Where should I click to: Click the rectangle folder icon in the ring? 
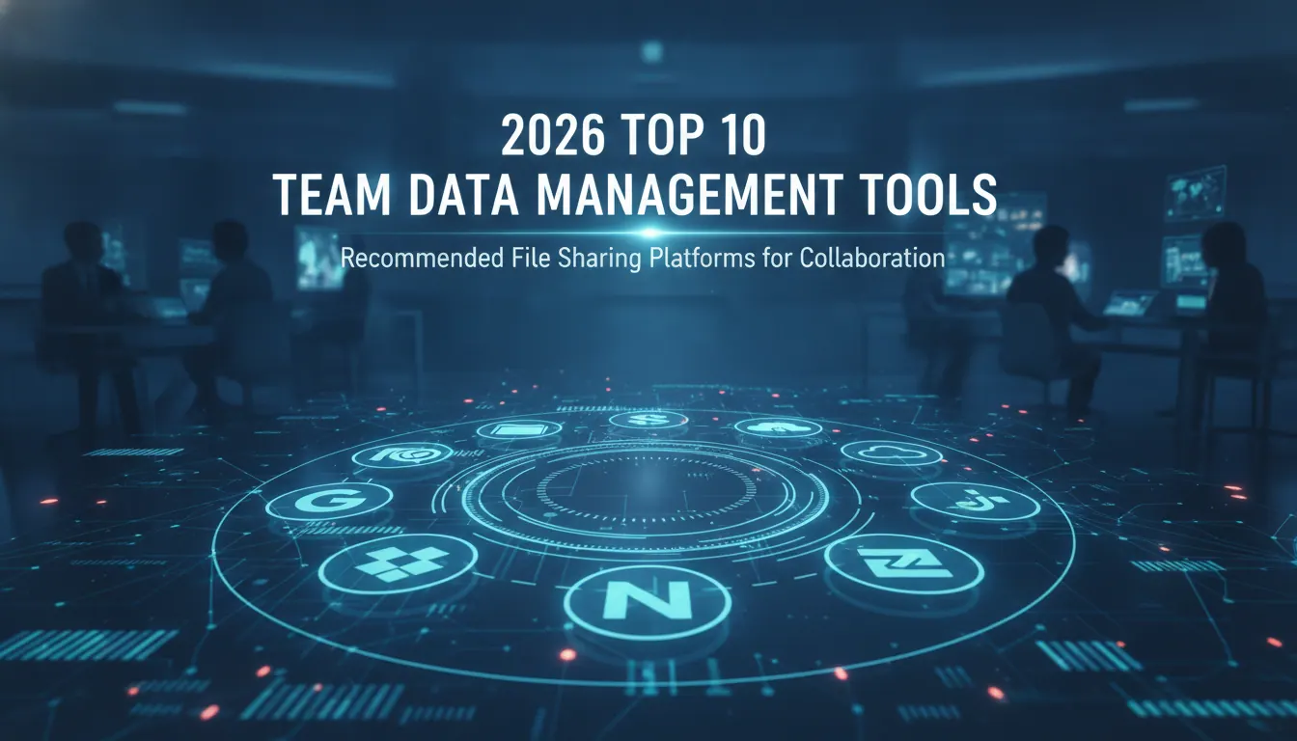point(518,430)
